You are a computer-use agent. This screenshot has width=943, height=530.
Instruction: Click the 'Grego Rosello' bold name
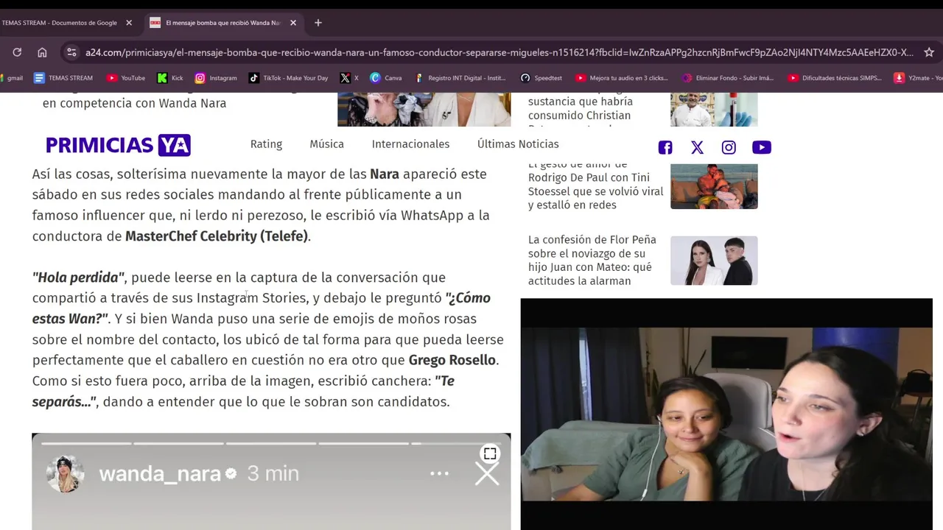point(452,360)
